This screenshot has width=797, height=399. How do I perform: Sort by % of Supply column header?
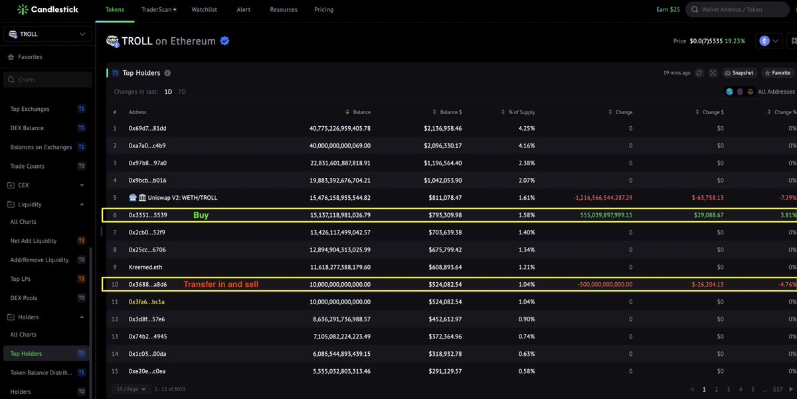[x=518, y=112]
